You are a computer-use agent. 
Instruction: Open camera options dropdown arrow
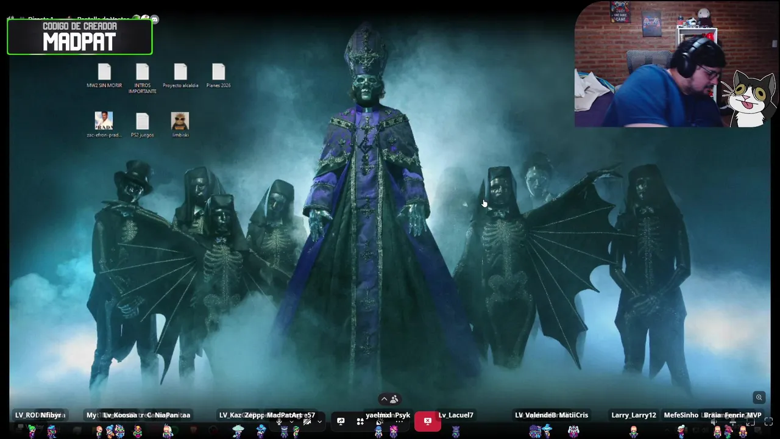pyautogui.click(x=320, y=421)
